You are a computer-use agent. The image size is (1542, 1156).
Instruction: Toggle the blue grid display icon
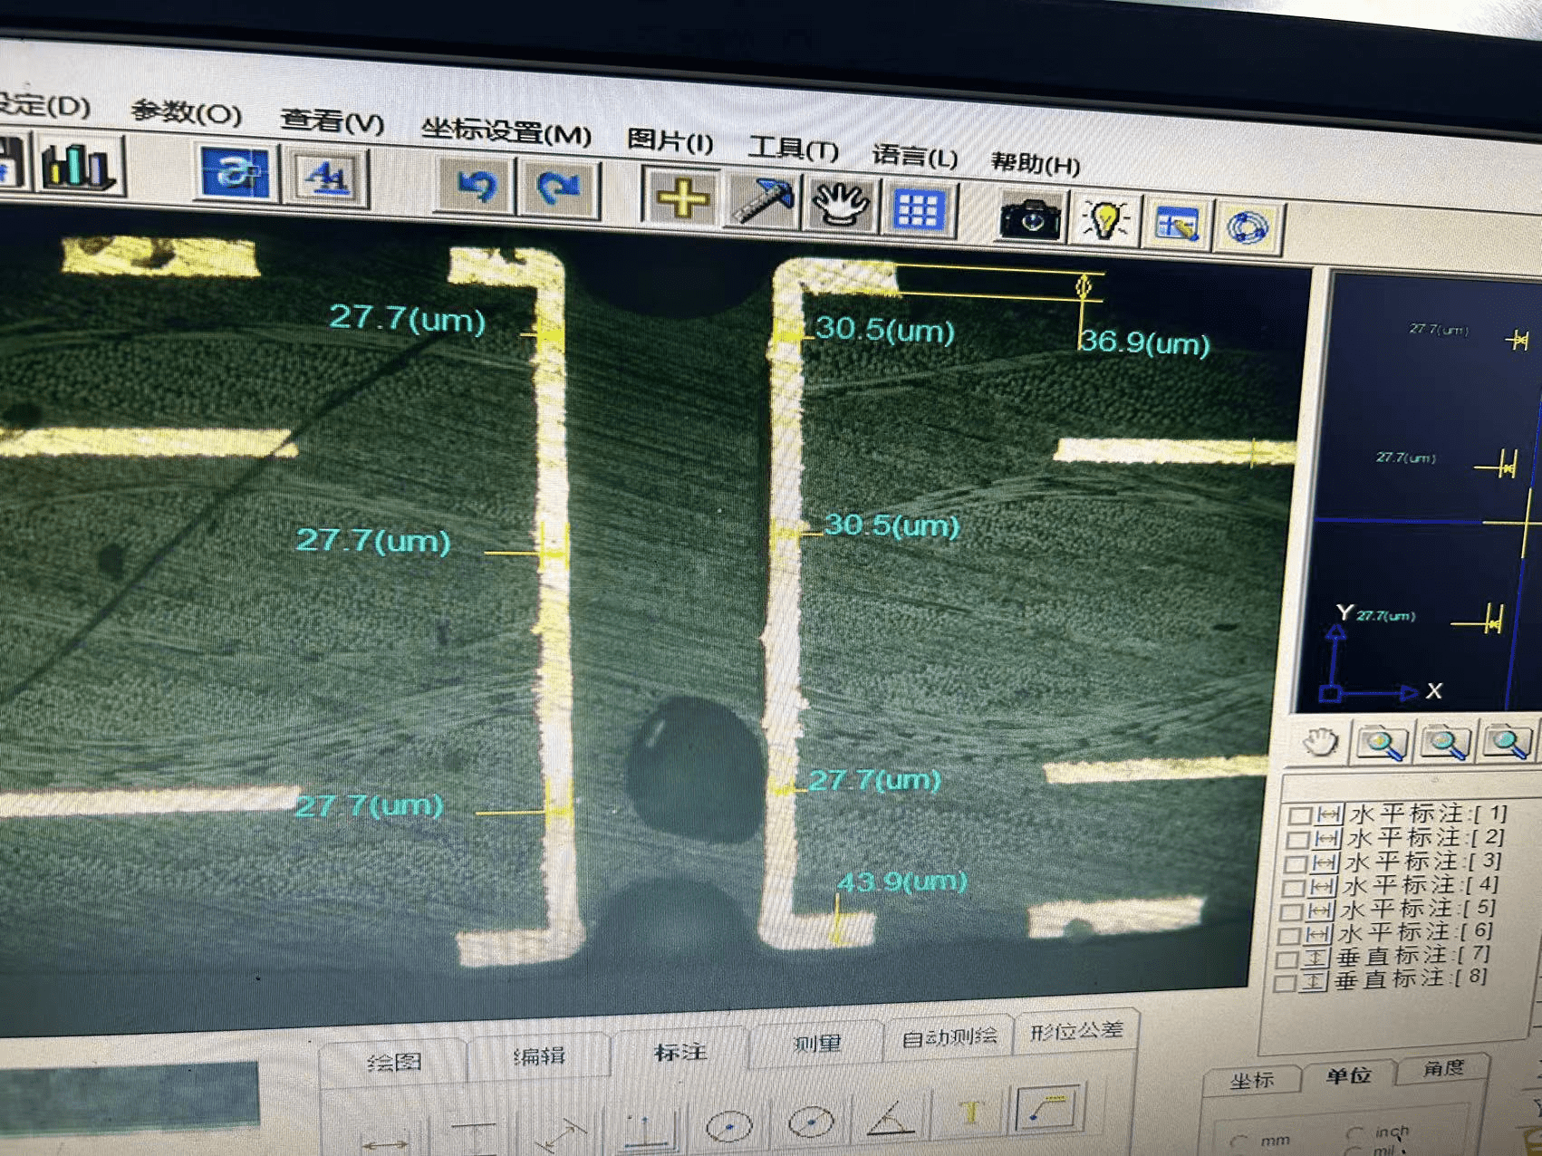[x=918, y=209]
